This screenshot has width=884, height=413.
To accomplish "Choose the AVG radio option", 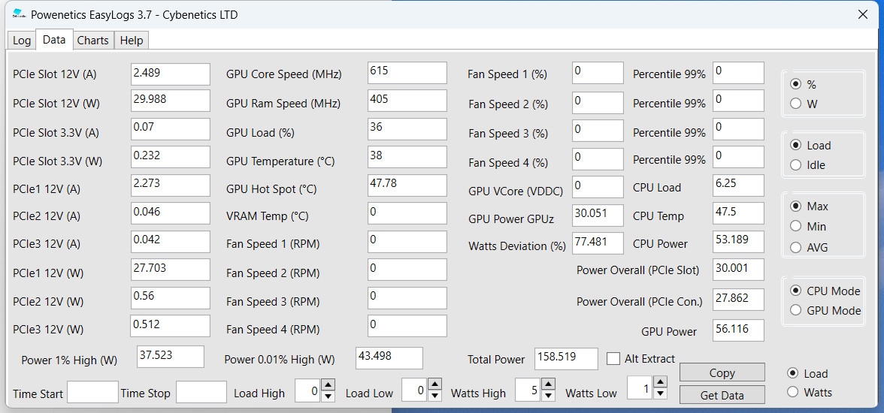I will point(796,247).
